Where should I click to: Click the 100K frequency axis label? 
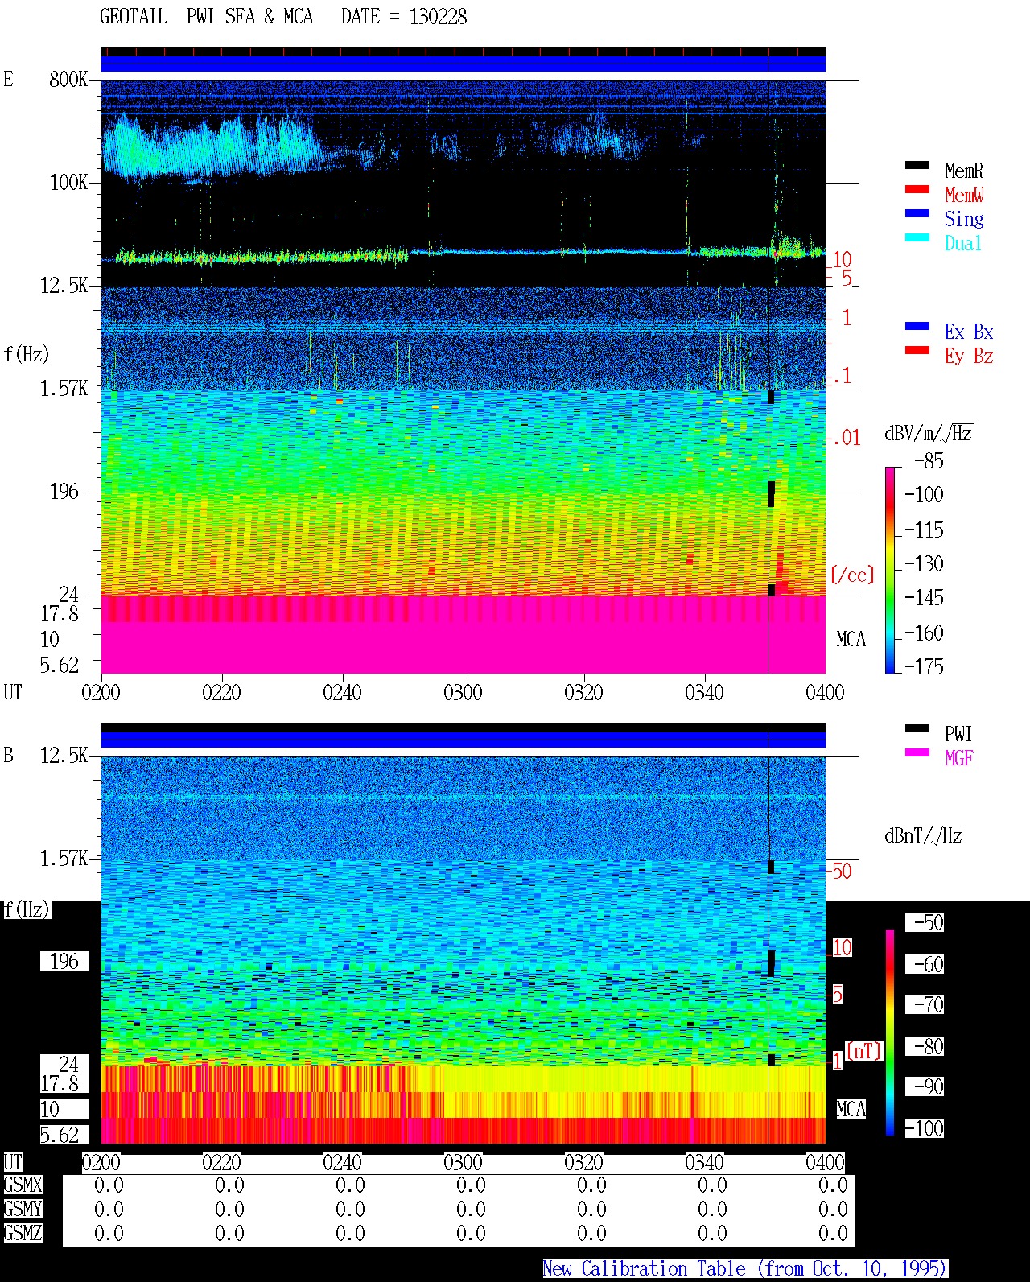(x=68, y=183)
